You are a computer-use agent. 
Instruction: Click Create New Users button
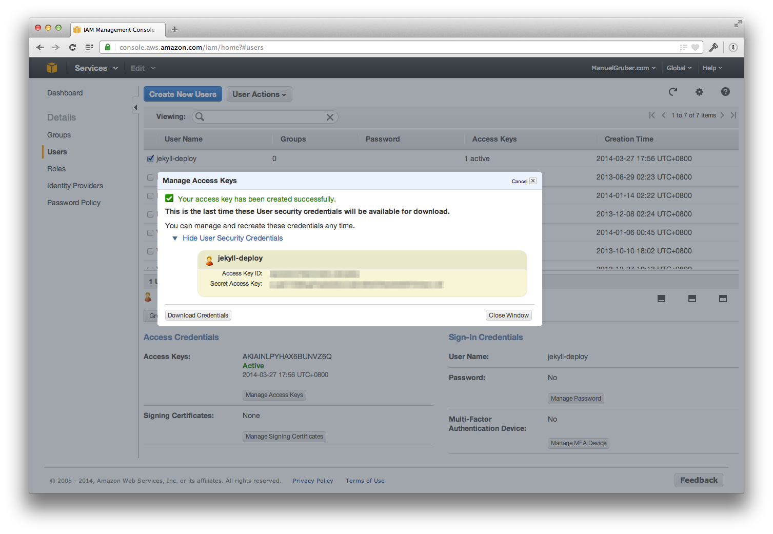coord(183,94)
